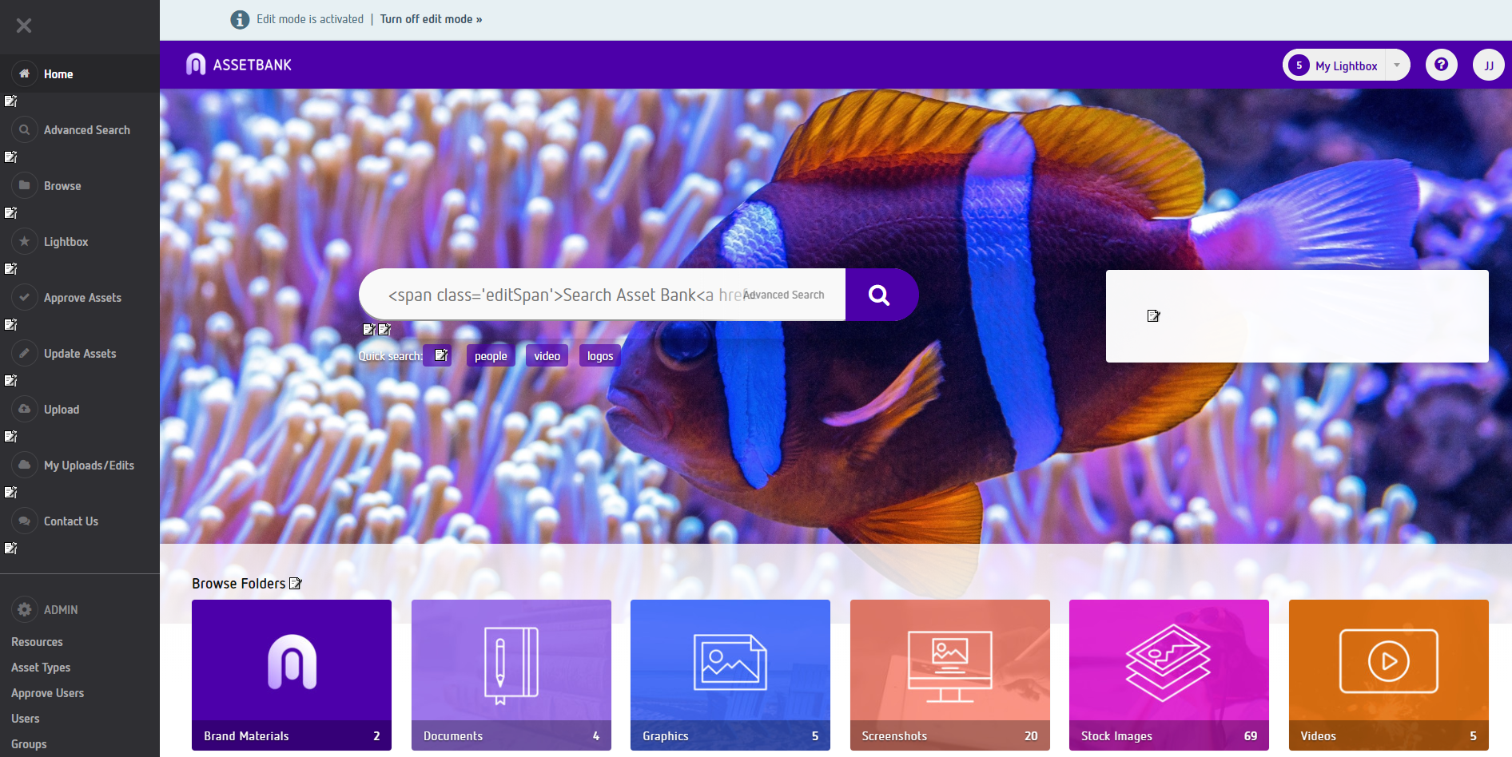
Task: Open the Groups admin link
Action: coord(29,744)
